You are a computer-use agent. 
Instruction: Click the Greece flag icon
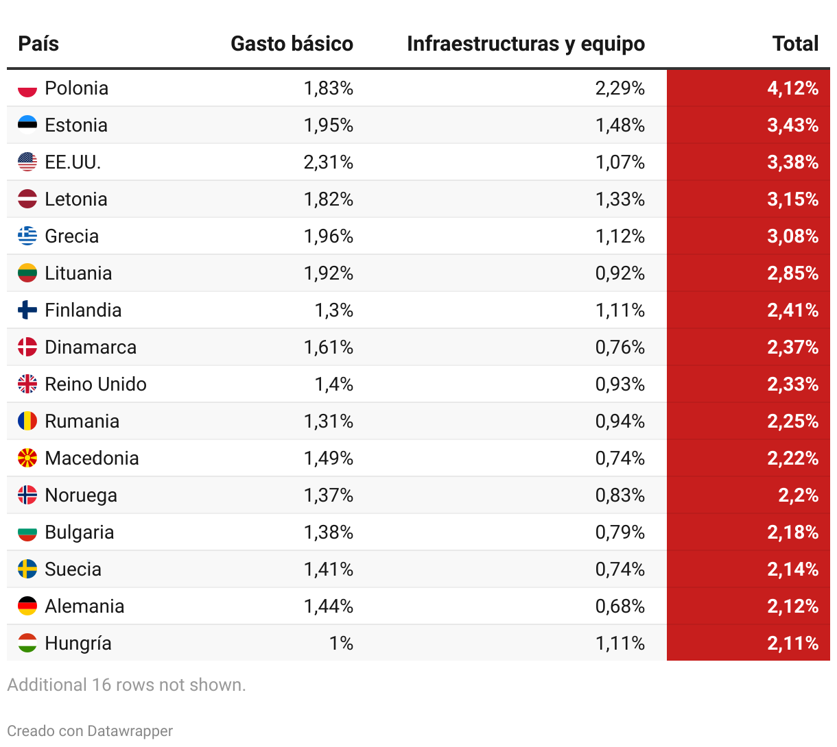[x=27, y=236]
